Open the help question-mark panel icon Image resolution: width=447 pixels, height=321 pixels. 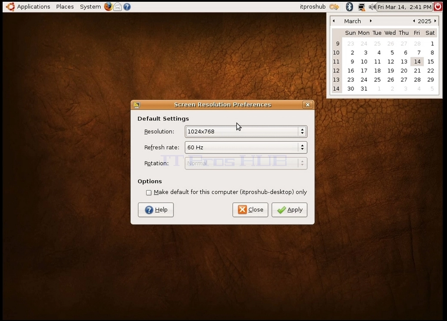click(127, 7)
